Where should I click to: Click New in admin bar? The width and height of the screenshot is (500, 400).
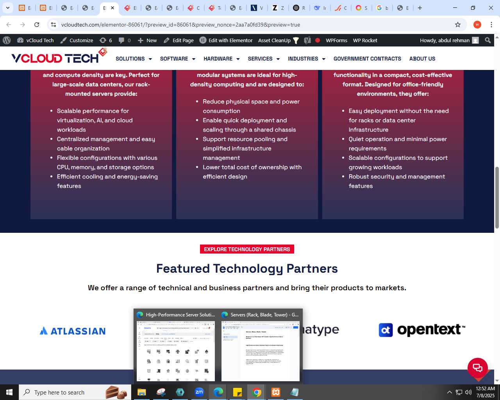tap(147, 40)
